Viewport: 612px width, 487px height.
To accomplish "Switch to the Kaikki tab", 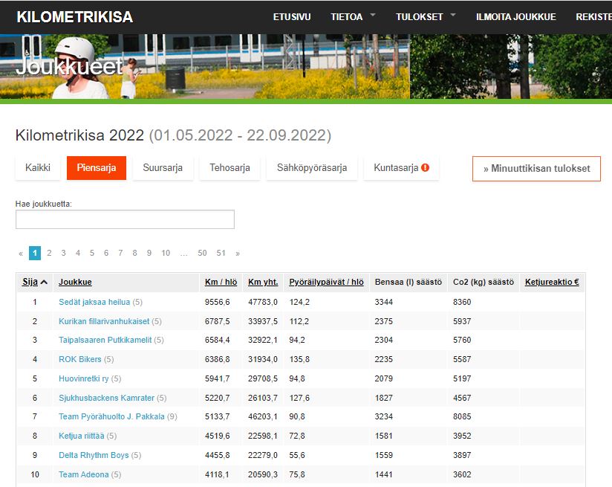I will tap(38, 168).
